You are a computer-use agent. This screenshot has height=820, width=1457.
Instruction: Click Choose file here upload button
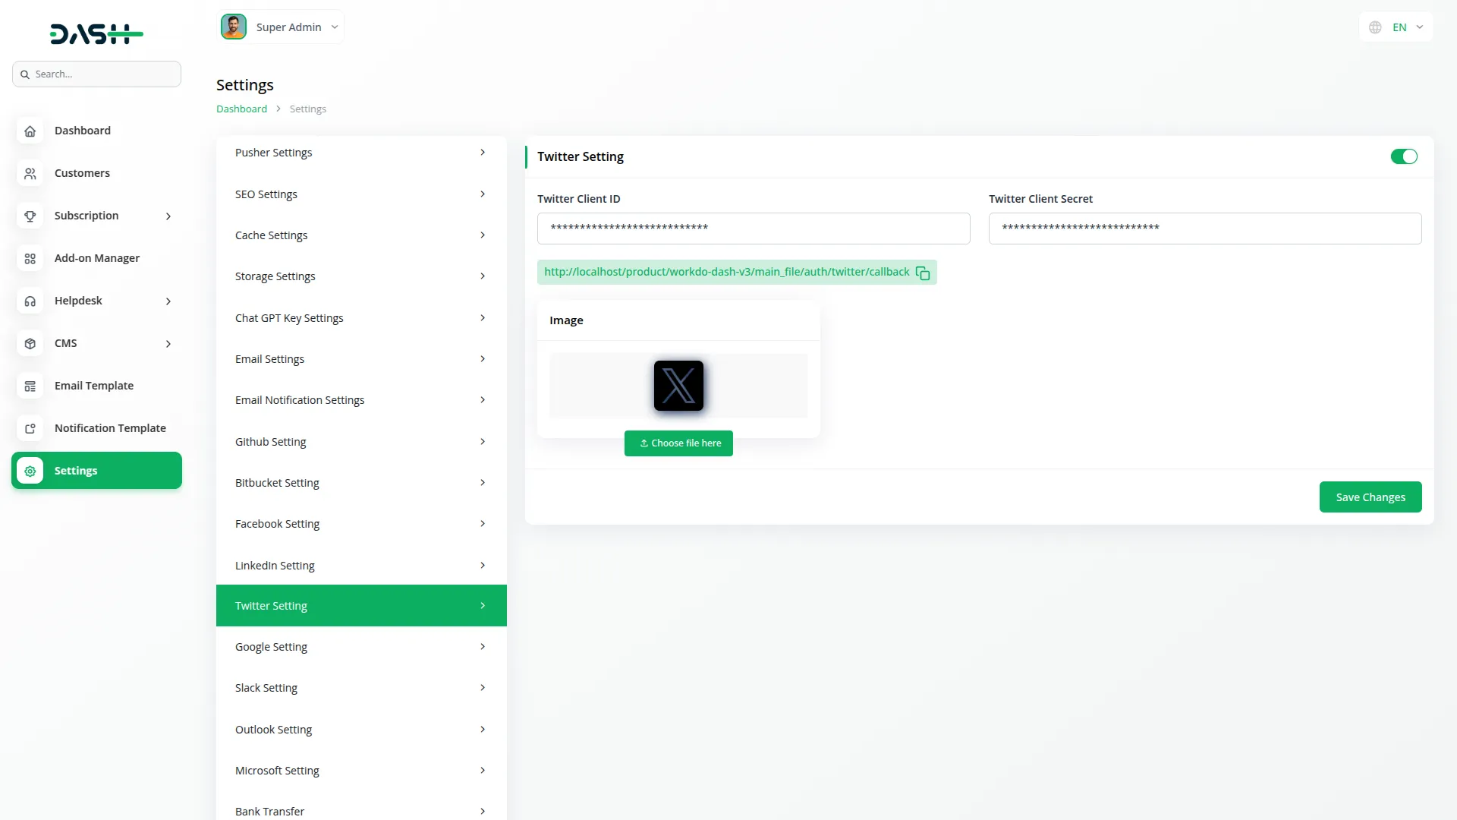pyautogui.click(x=678, y=443)
